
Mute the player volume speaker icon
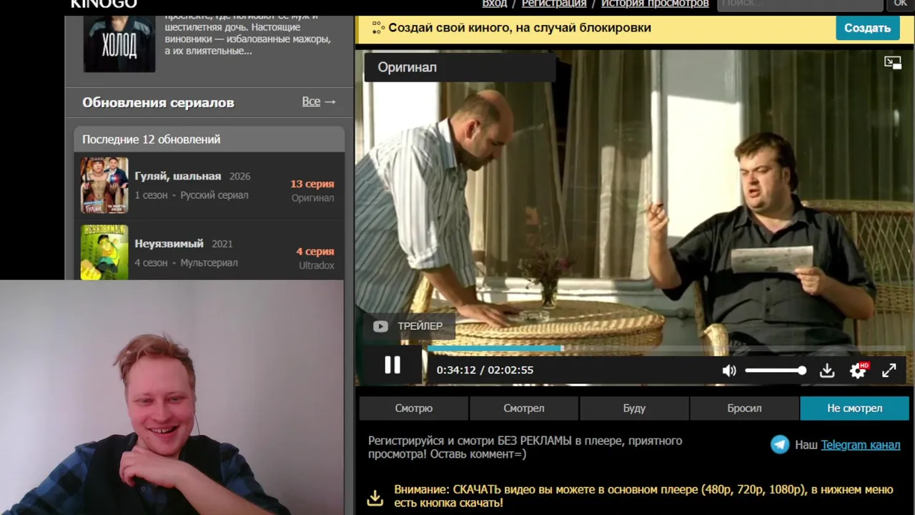click(x=729, y=371)
